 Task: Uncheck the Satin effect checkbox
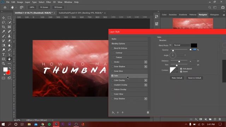(x=112, y=76)
